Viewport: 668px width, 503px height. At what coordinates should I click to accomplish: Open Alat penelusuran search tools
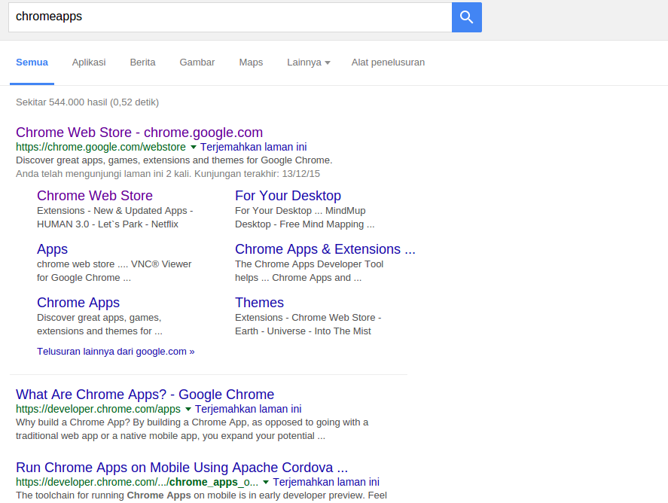(x=388, y=62)
